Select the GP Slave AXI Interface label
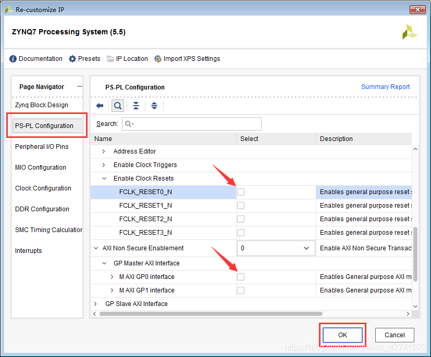This screenshot has width=431, height=357. click(137, 304)
